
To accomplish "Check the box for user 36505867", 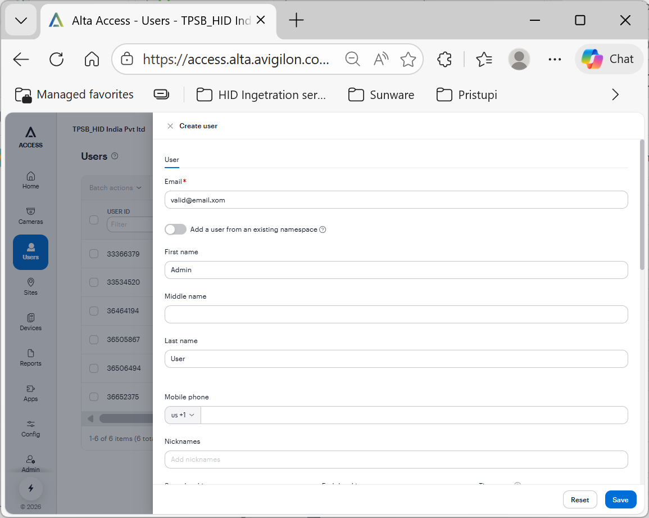I will (x=94, y=339).
